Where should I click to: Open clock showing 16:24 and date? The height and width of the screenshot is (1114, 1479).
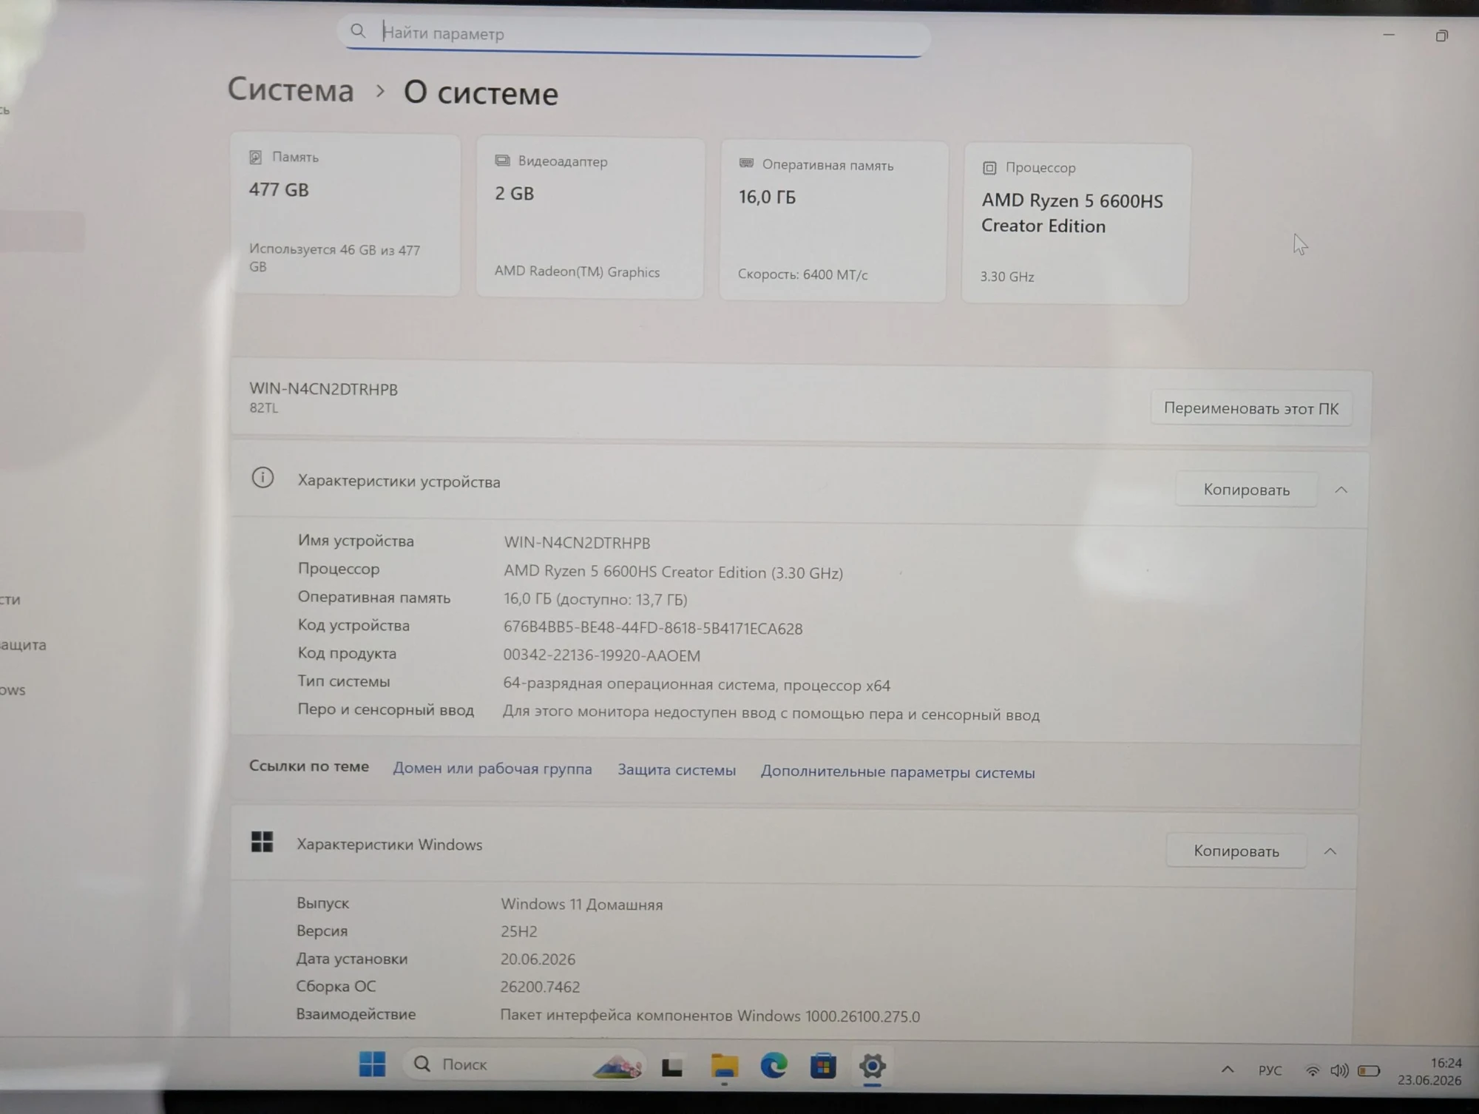tap(1429, 1071)
